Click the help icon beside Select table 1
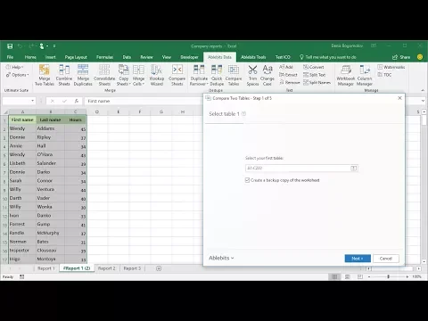The width and height of the screenshot is (428, 321). coord(243,113)
